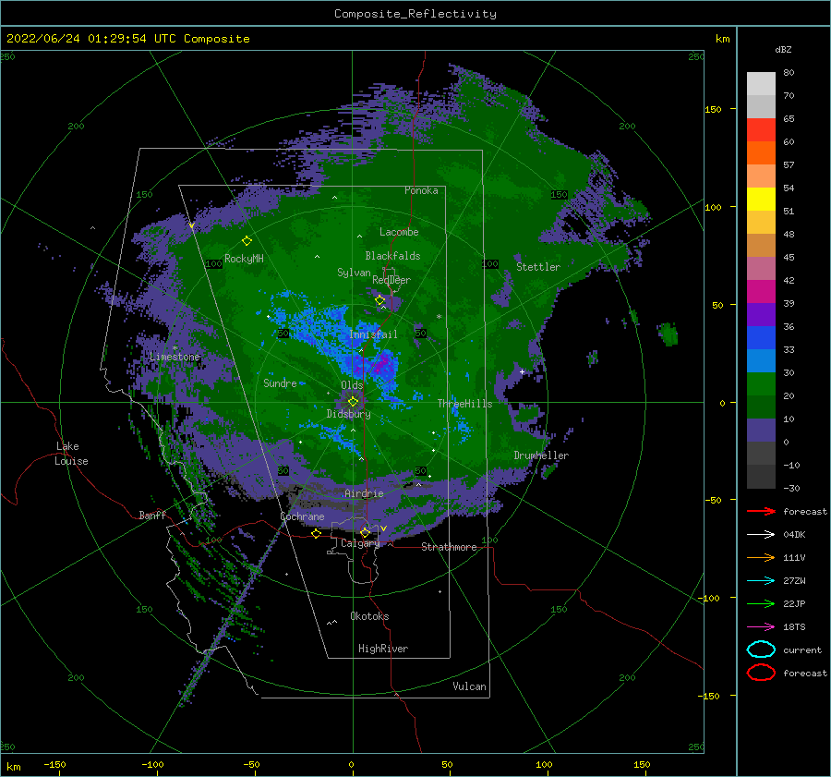Click the Limestone label

[175, 357]
